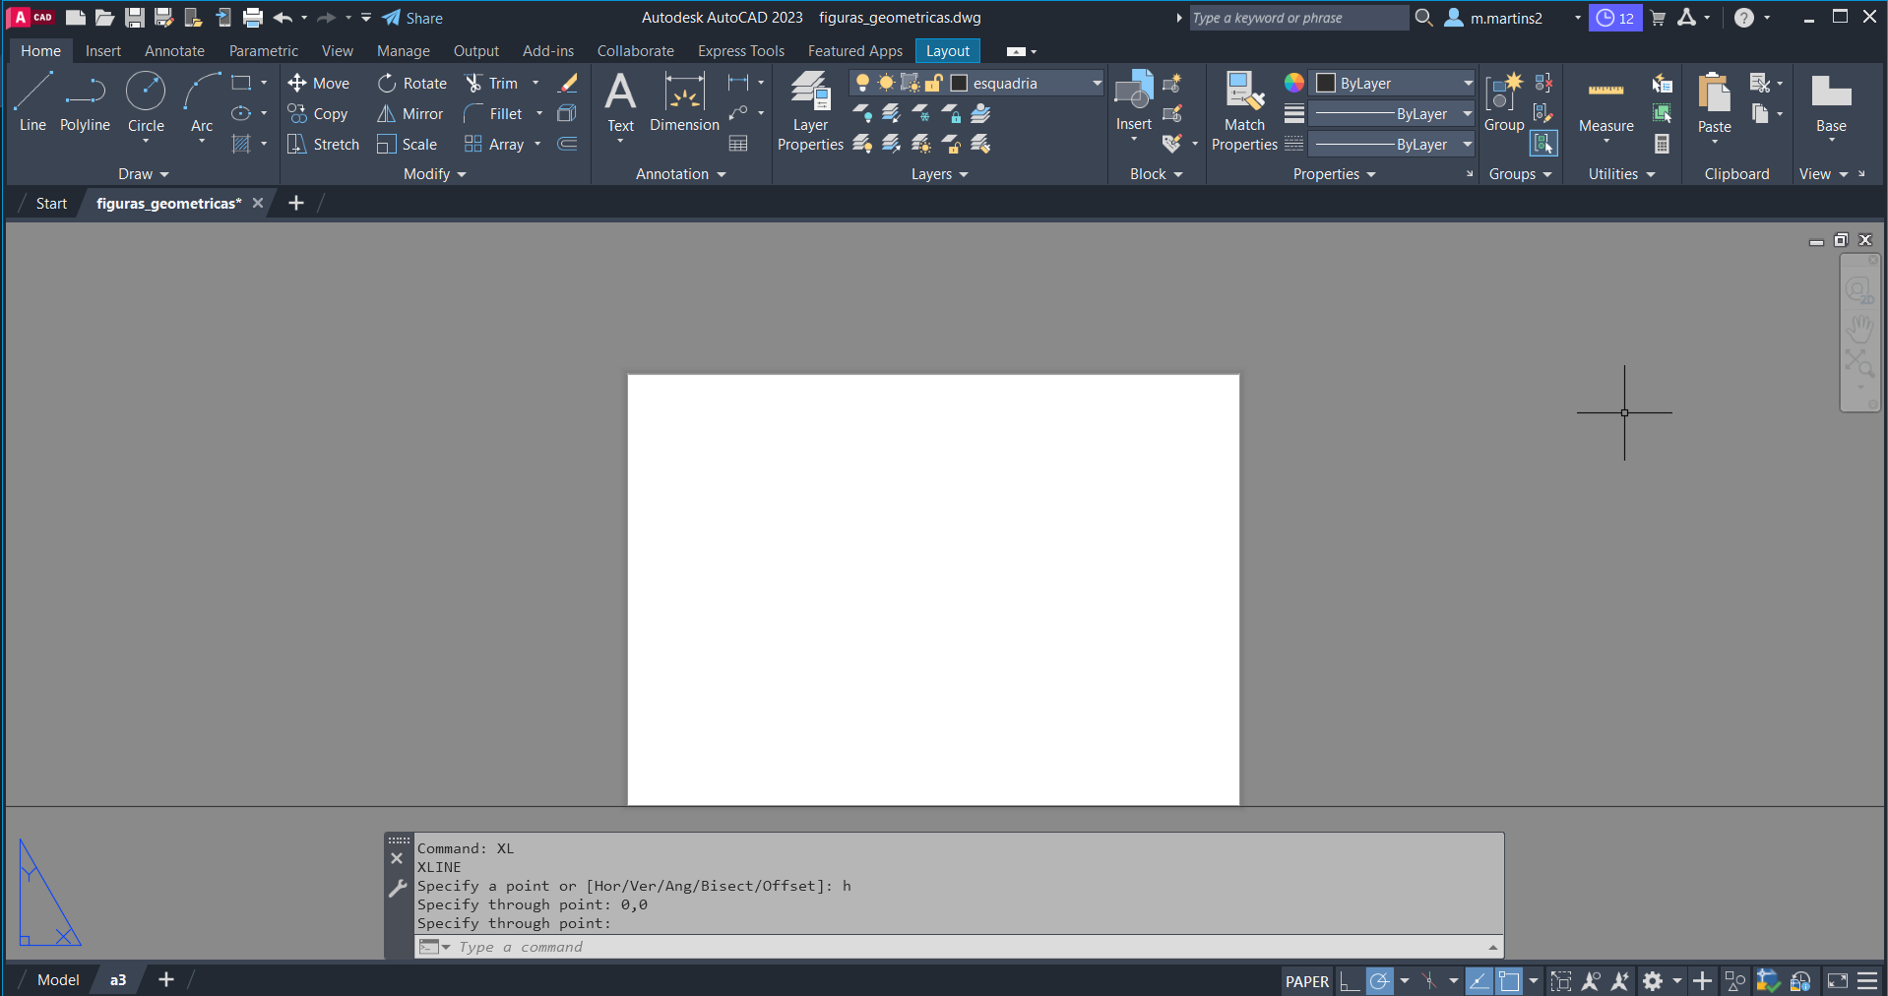Screen dimensions: 1888x996
Task: Open the Parametric ribbon tab
Action: point(264,51)
